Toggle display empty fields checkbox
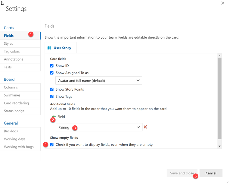The image size is (229, 183). point(52,145)
